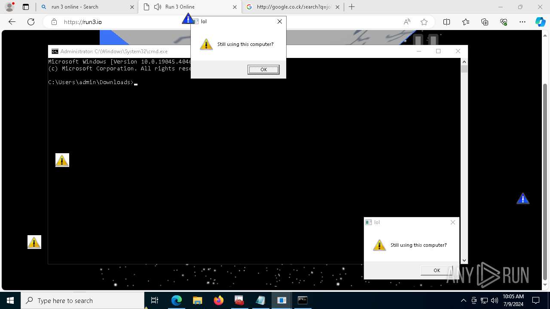This screenshot has height=309, width=550.
Task: Open clock showing 10:05 AM
Action: click(513, 300)
